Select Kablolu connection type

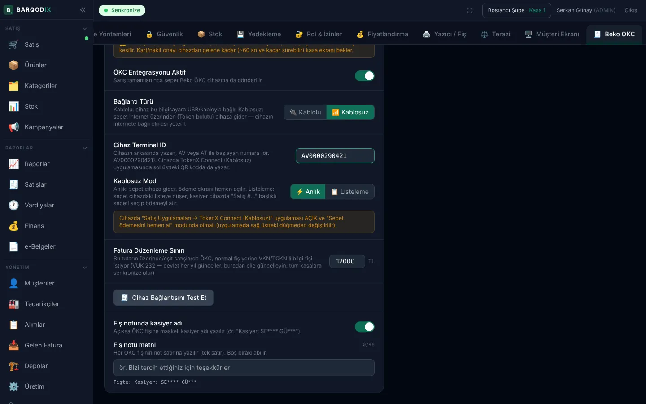[305, 112]
